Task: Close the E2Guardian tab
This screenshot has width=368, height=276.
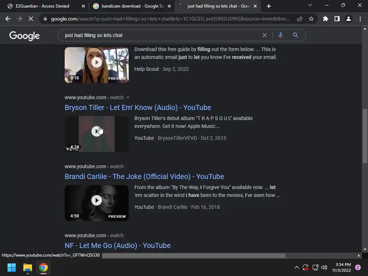Action: click(x=83, y=6)
